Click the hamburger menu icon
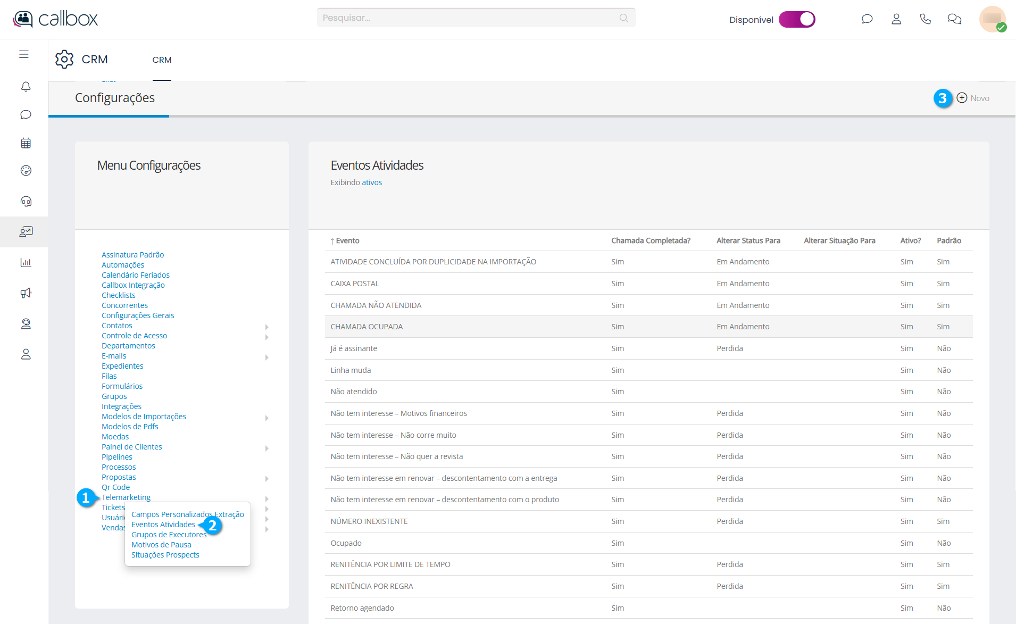Image resolution: width=1016 pixels, height=624 pixels. 24,54
